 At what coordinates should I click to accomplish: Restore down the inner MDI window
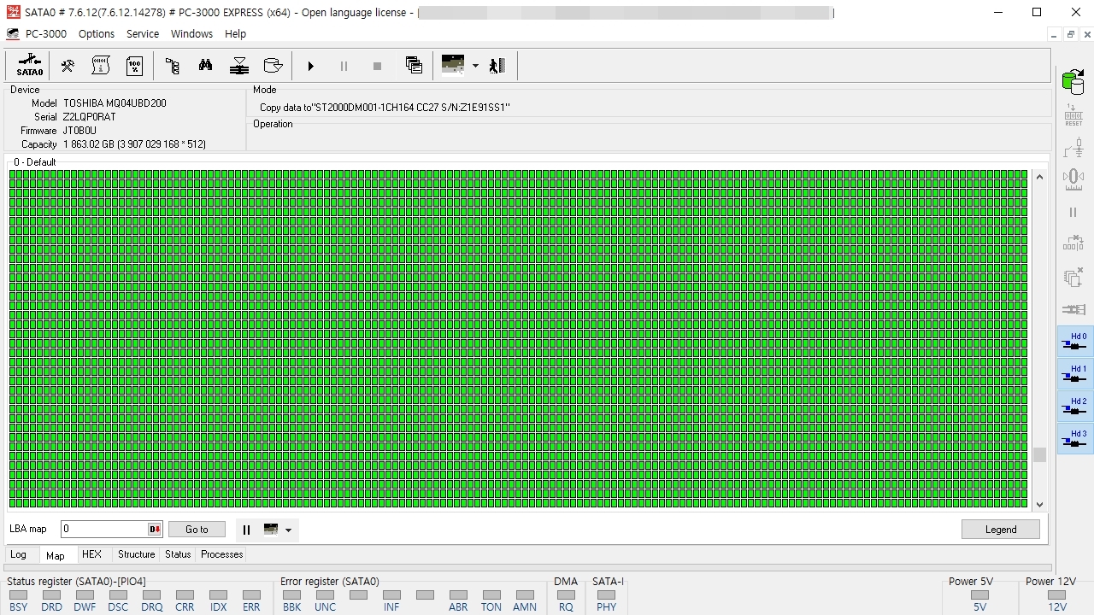click(1070, 34)
